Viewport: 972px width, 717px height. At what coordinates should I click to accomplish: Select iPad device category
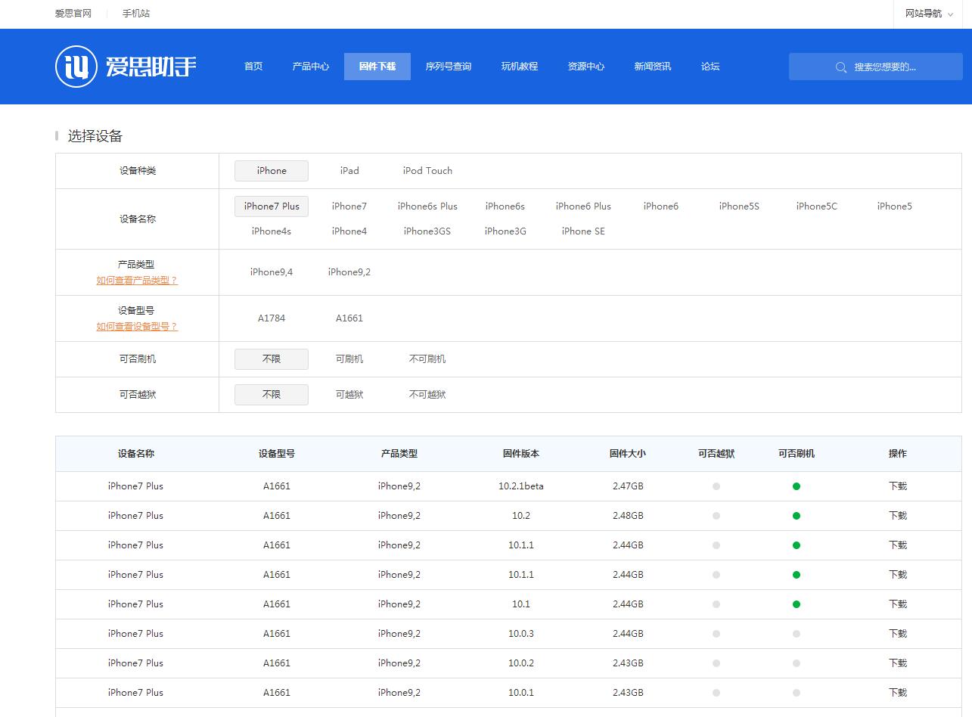[x=349, y=171]
